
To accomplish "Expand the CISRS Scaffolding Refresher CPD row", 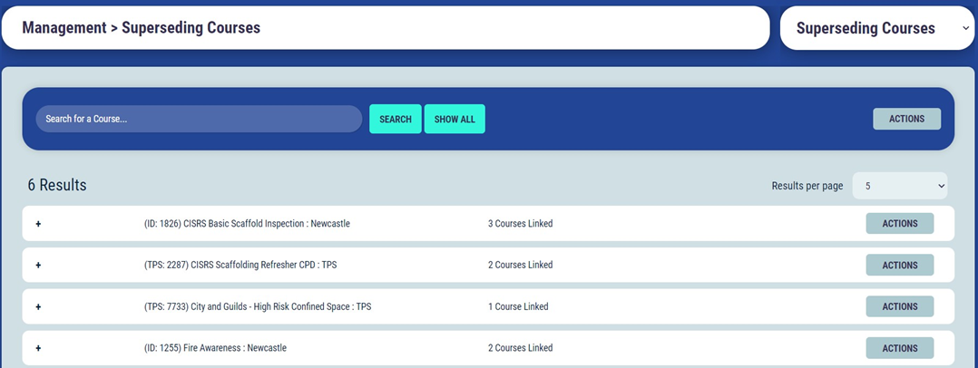I will [38, 266].
